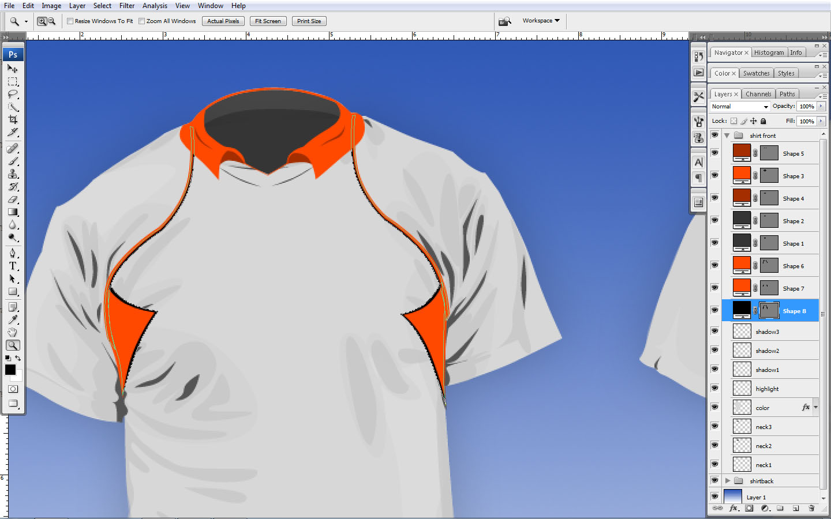831x519 pixels.
Task: Enable the Resize Windows To Fit checkbox
Action: pyautogui.click(x=70, y=21)
